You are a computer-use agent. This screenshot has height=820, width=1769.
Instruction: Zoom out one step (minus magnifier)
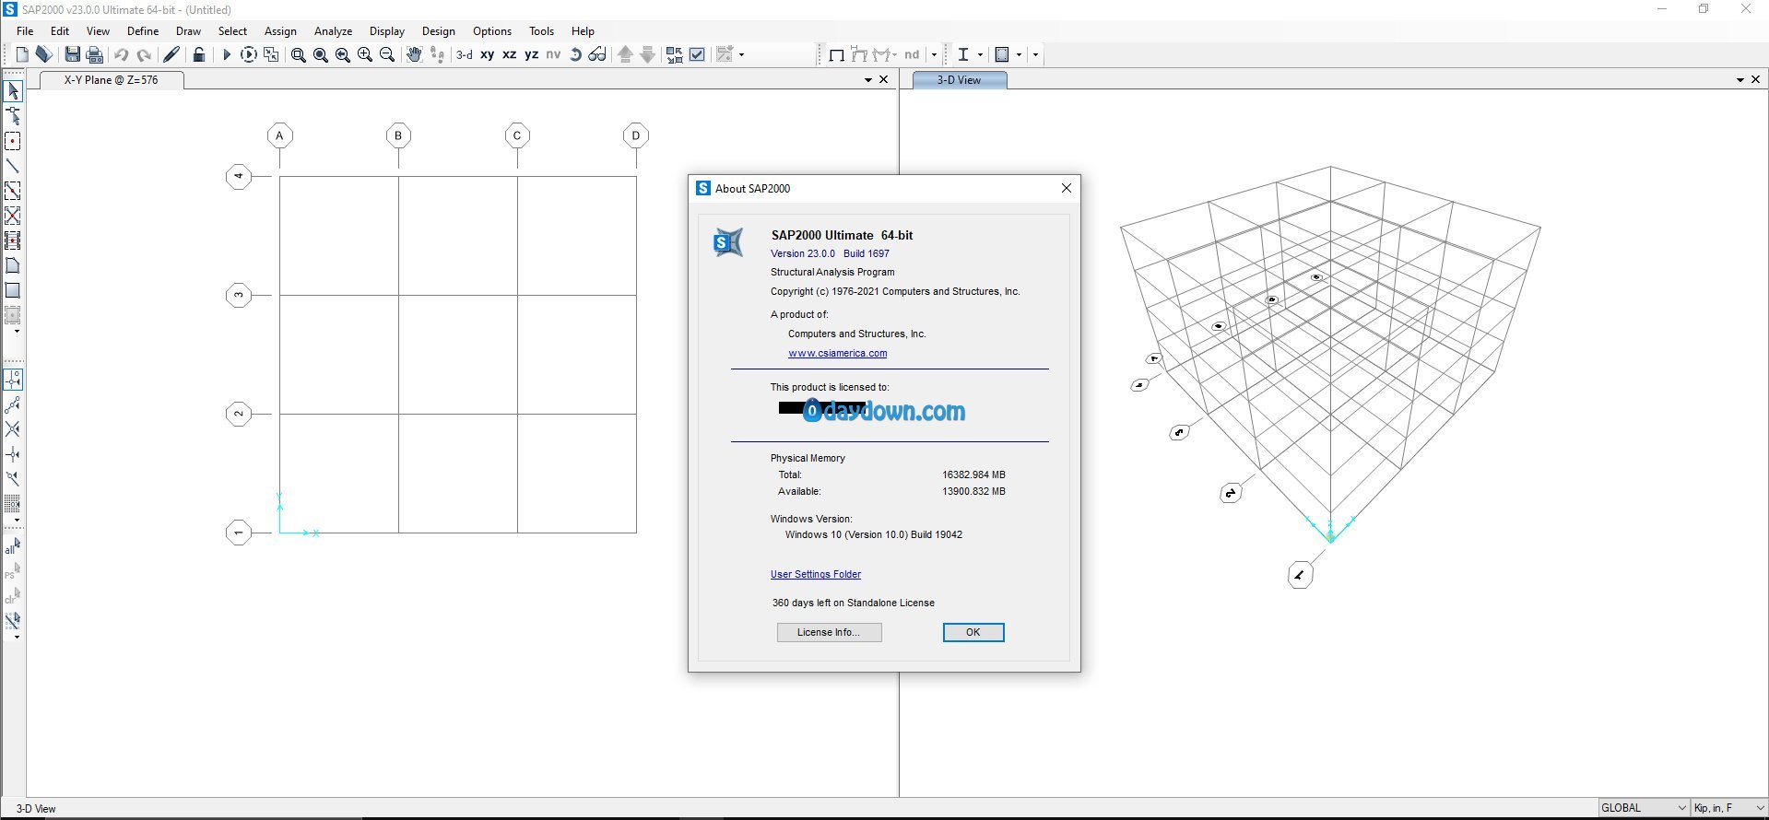(387, 55)
